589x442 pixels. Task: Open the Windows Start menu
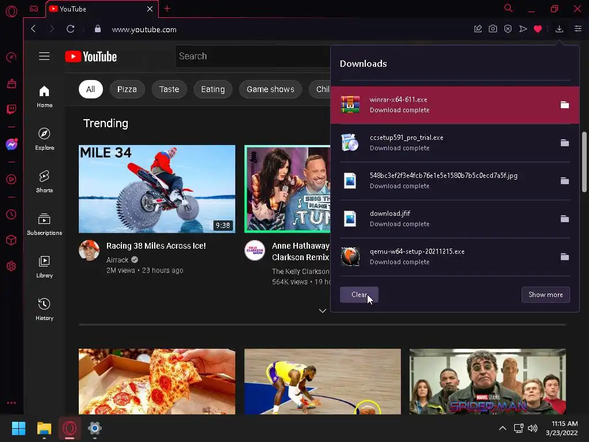(18, 428)
